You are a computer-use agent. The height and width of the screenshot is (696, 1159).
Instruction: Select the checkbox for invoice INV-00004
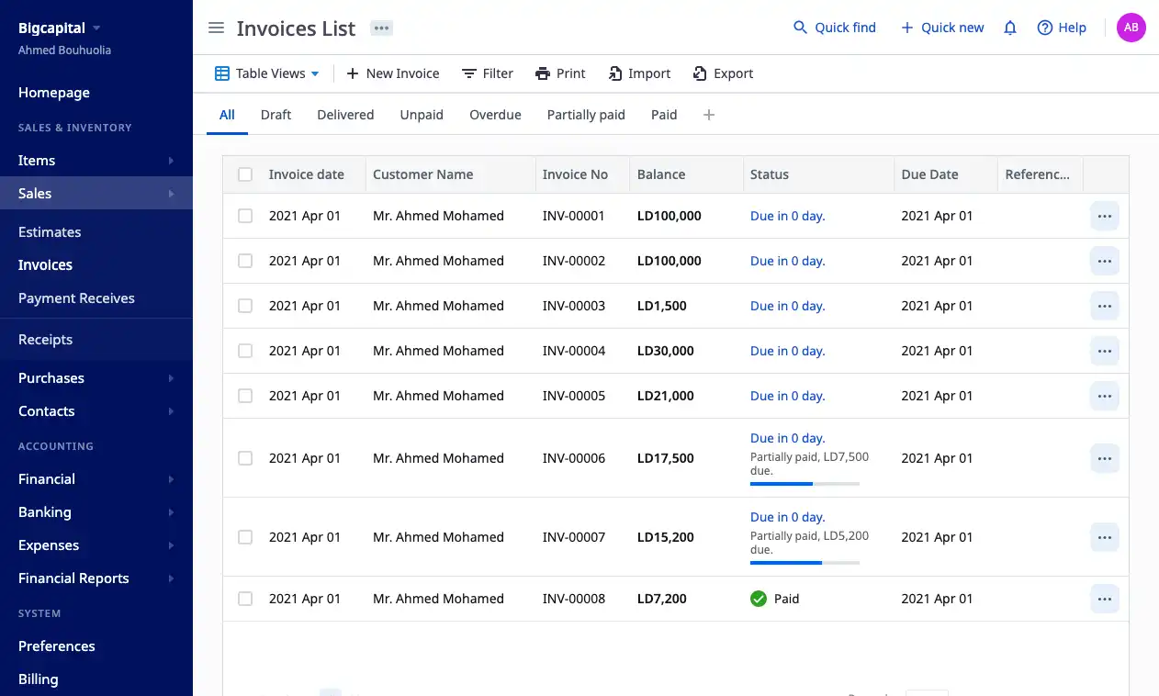click(245, 351)
